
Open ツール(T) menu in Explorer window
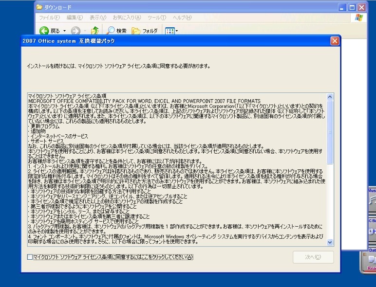point(157,18)
